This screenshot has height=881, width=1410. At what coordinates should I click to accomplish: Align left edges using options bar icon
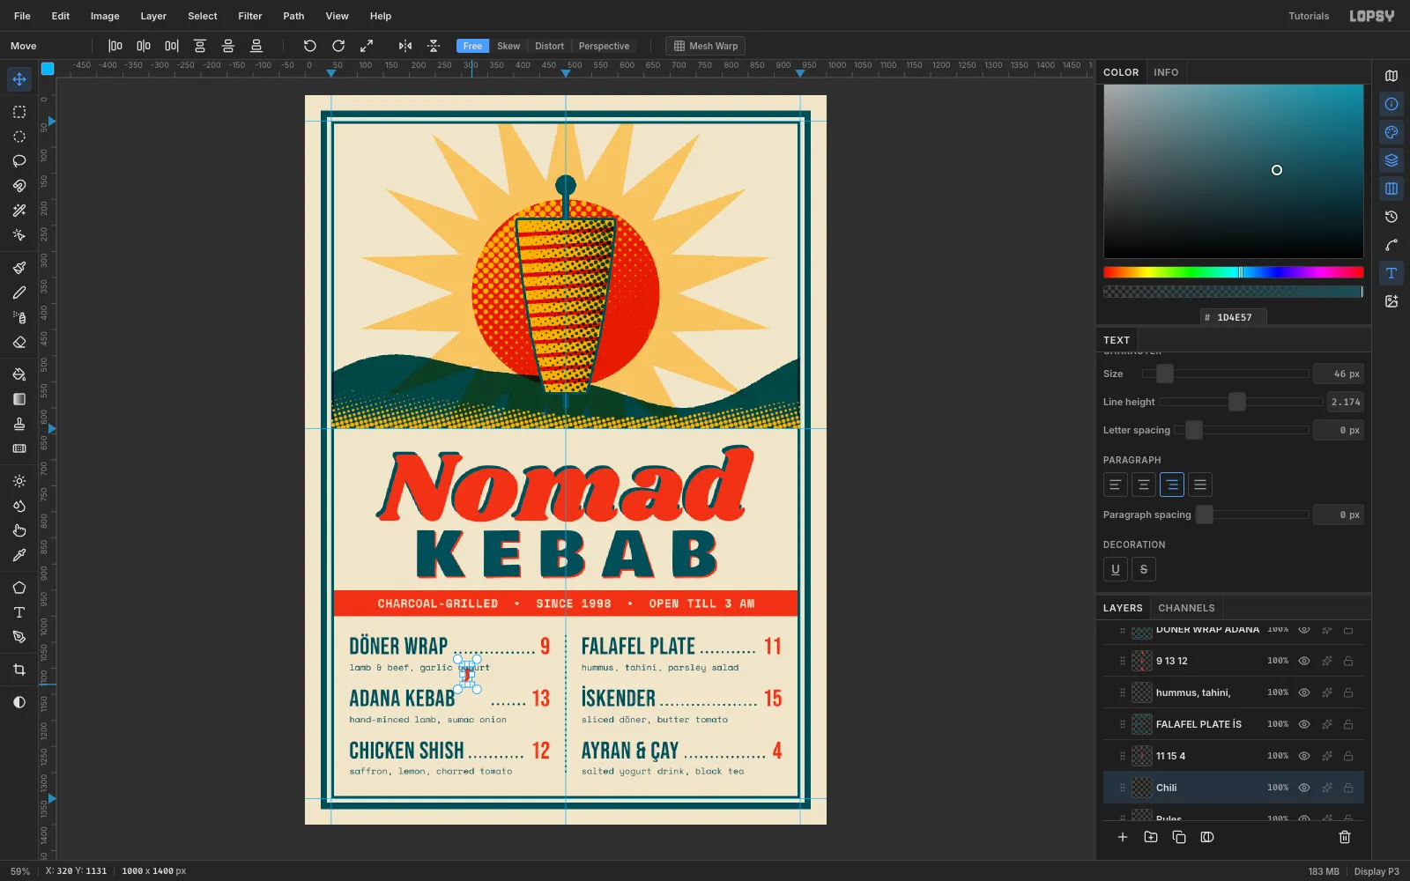coord(115,46)
